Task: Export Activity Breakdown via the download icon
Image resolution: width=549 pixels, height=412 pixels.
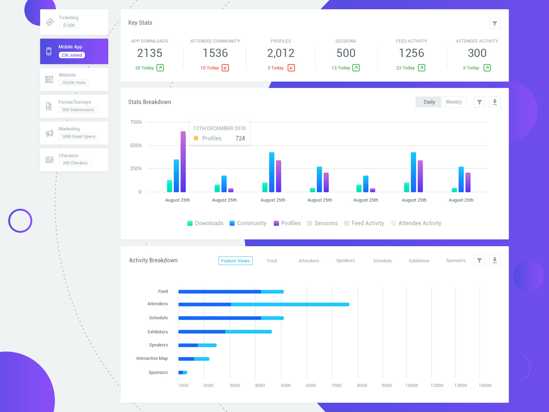Action: point(494,260)
